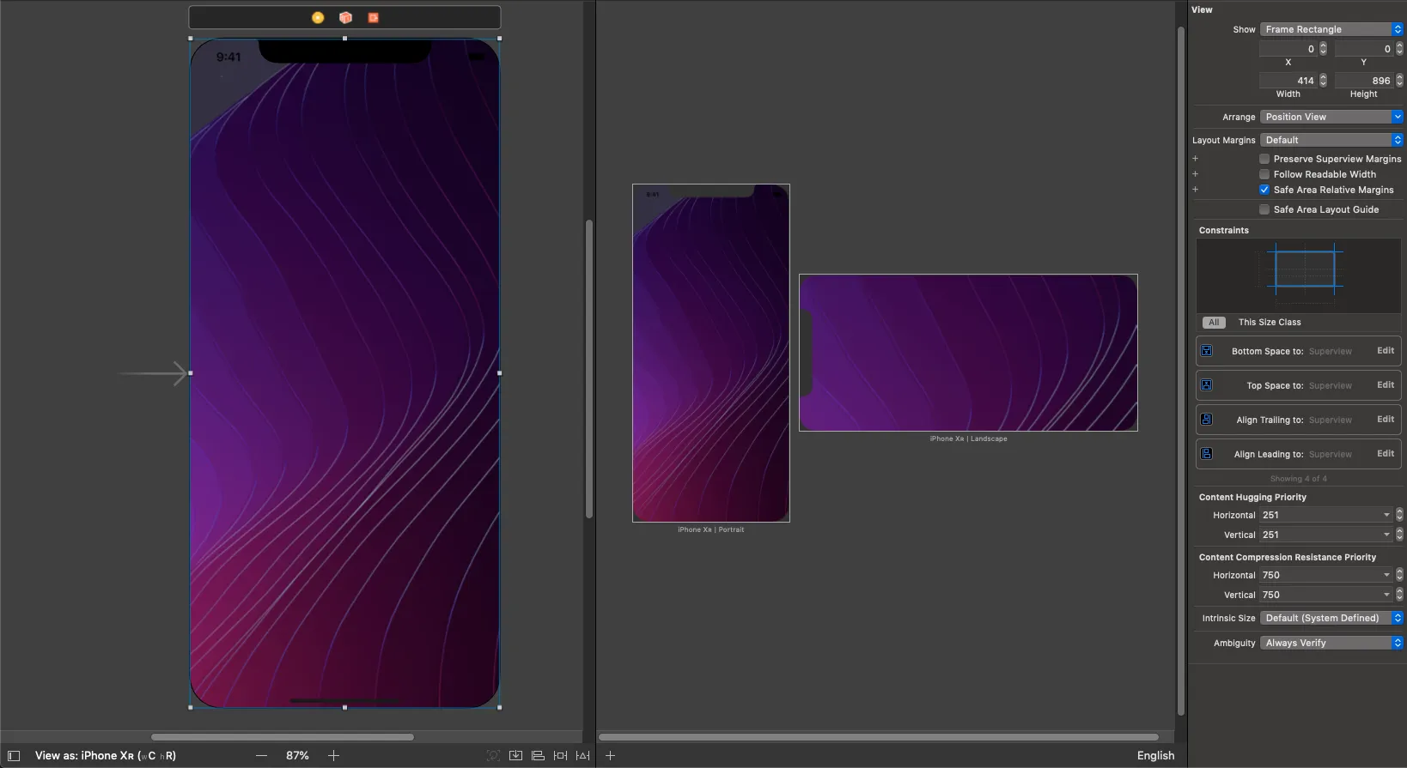The width and height of the screenshot is (1407, 768).
Task: Click the canvas vertical scrollbar
Action: (589, 369)
